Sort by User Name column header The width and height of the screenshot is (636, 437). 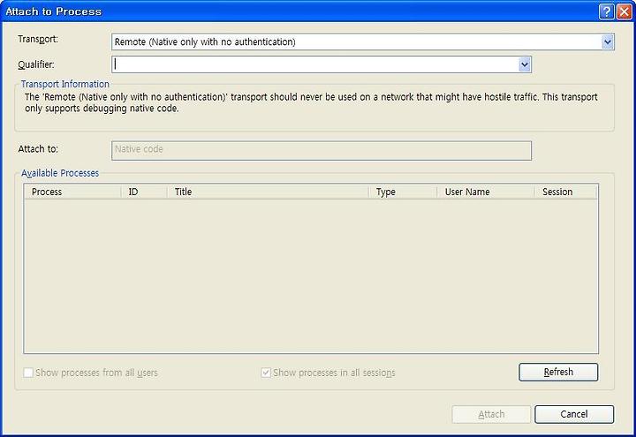point(486,192)
